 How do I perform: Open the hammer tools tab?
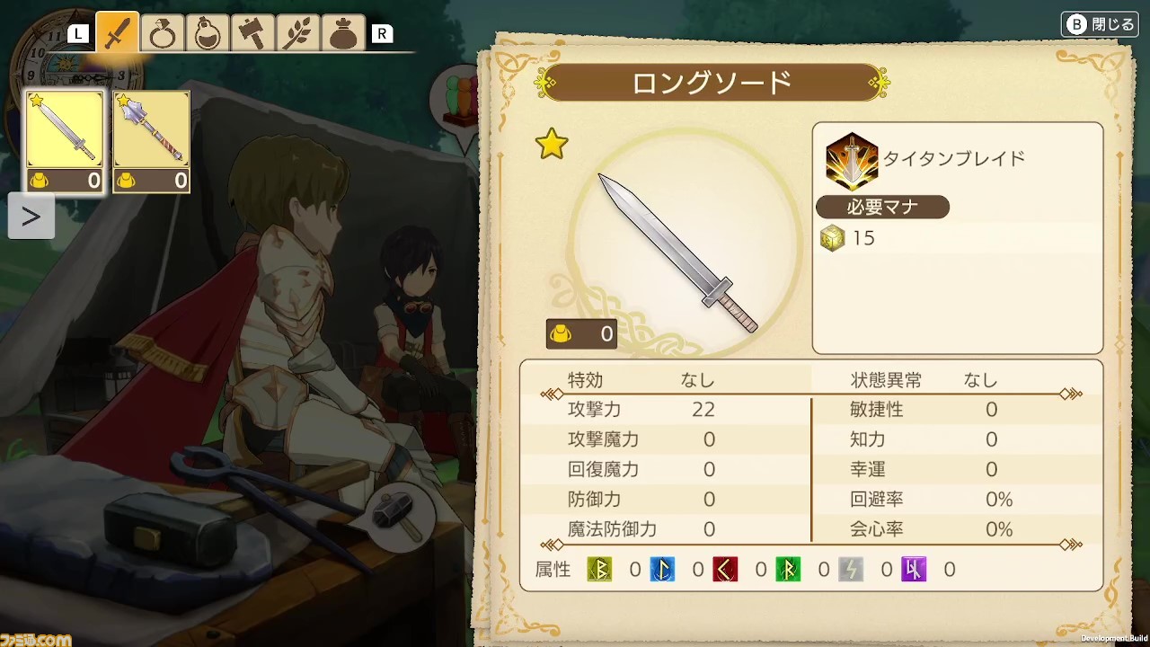(252, 34)
